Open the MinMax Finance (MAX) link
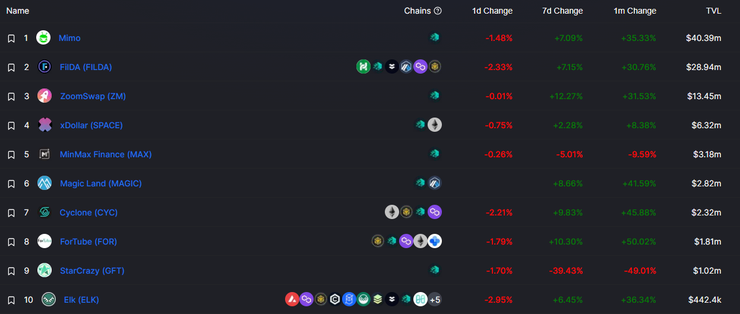Image resolution: width=740 pixels, height=314 pixels. tap(106, 154)
